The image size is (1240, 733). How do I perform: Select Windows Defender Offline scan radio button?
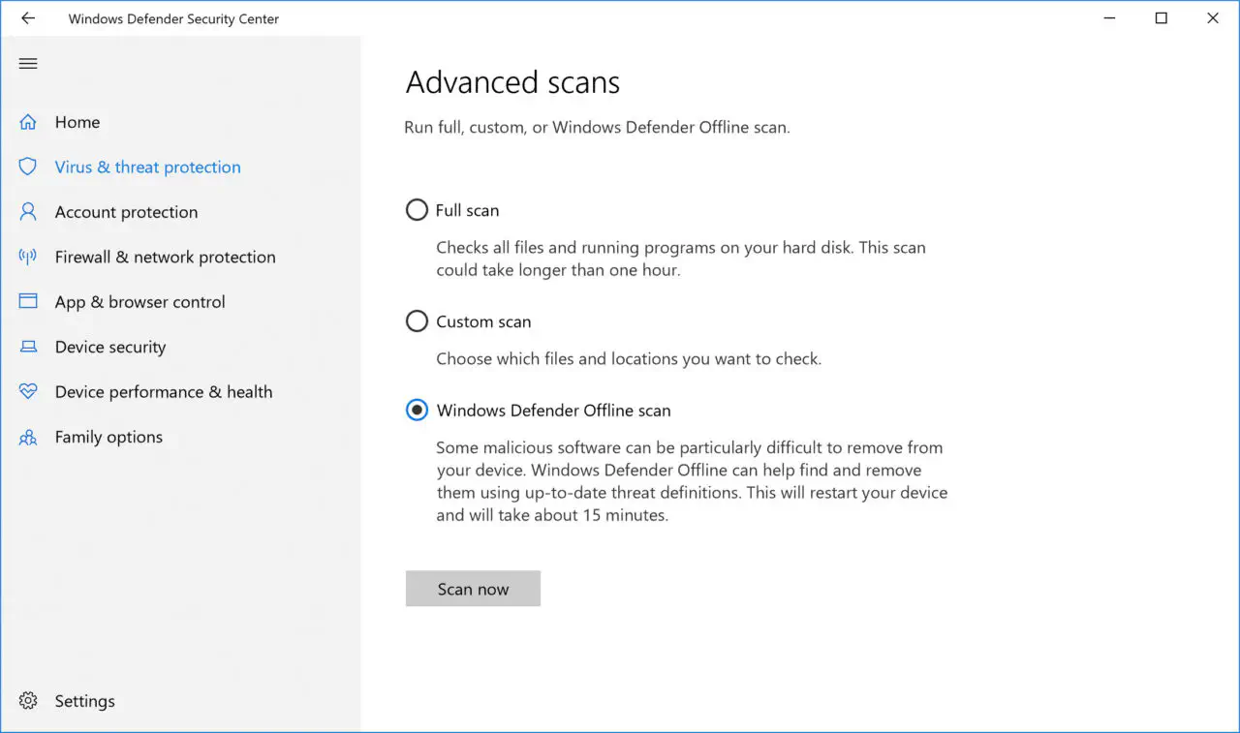tap(417, 411)
